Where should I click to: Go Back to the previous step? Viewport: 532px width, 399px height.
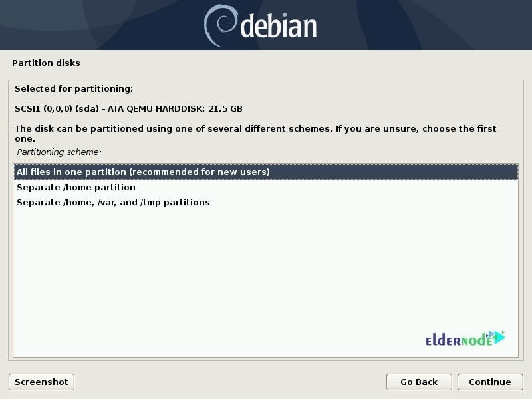coord(419,382)
